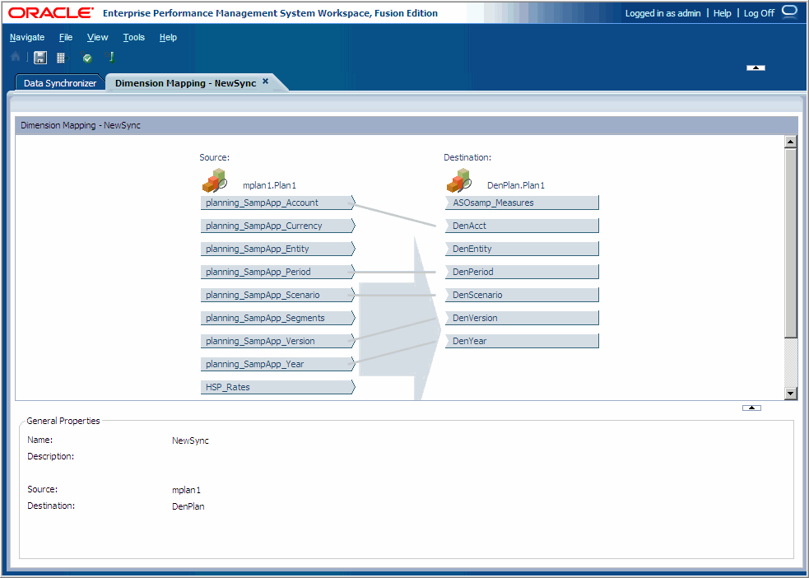This screenshot has height=578, width=809.
Task: Click the green checkmark validate icon
Action: tap(87, 58)
